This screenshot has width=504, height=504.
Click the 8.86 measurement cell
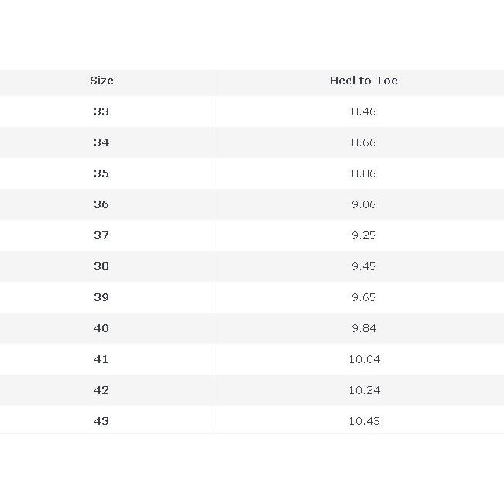(363, 173)
